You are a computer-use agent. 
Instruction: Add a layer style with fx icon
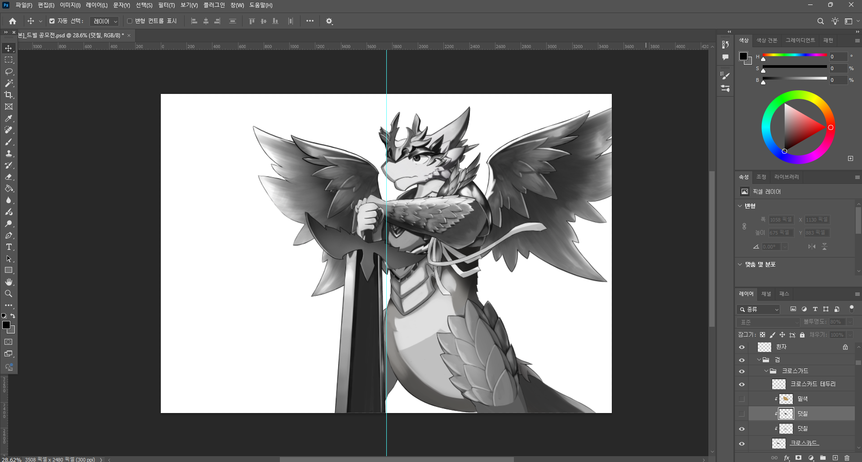(787, 458)
